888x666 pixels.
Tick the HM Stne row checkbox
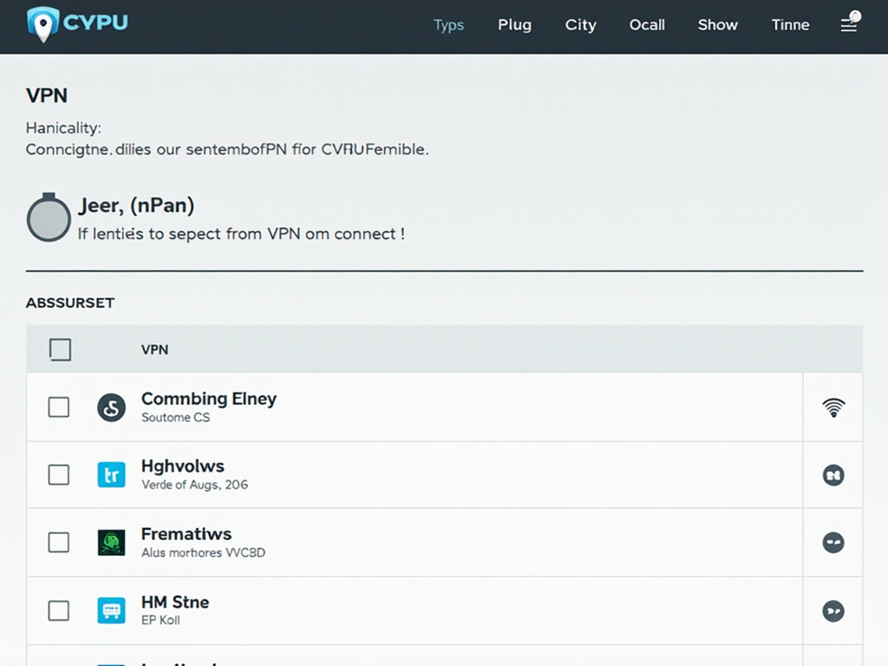(x=59, y=610)
